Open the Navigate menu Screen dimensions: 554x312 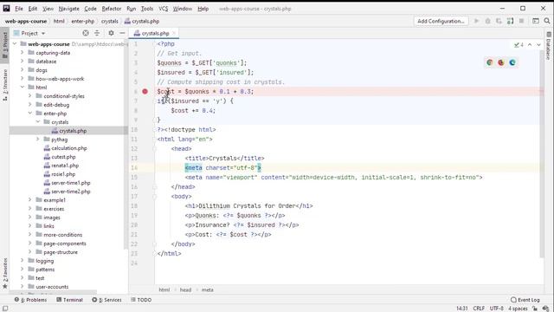pos(69,9)
